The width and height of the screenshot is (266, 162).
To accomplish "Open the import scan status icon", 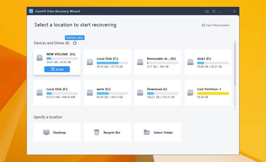I will [207, 11].
